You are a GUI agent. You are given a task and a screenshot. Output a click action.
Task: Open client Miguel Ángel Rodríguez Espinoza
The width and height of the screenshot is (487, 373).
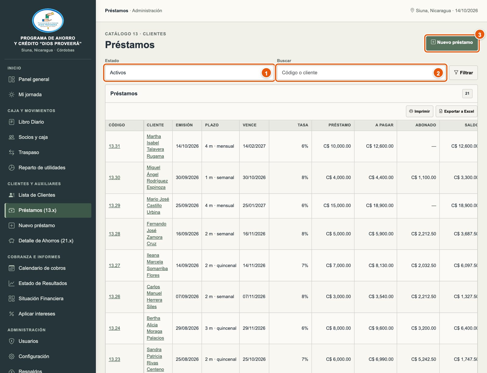157,178
